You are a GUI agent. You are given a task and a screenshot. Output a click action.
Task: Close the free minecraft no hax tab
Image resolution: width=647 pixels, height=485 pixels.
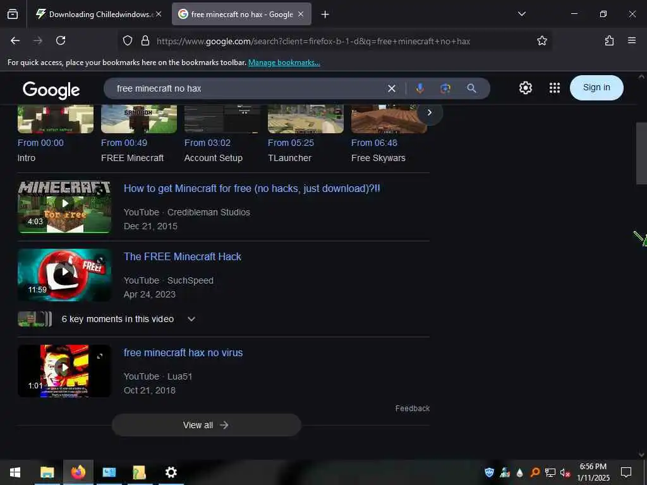click(301, 14)
